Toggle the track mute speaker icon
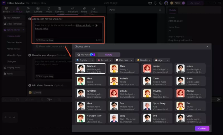 pos(14,117)
